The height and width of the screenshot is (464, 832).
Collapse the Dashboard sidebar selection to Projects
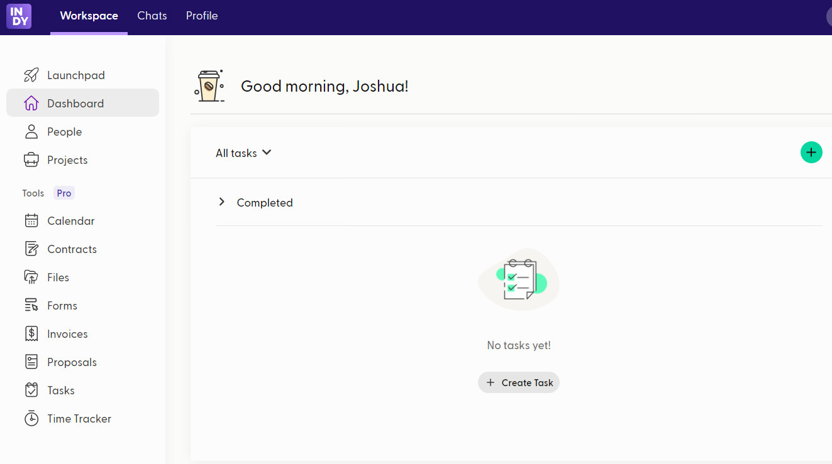[x=67, y=159]
